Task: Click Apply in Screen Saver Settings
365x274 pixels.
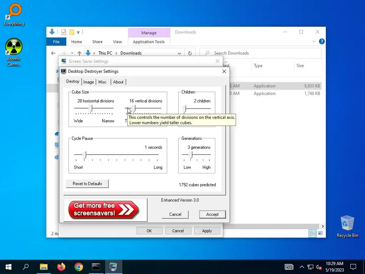Action: click(207, 231)
